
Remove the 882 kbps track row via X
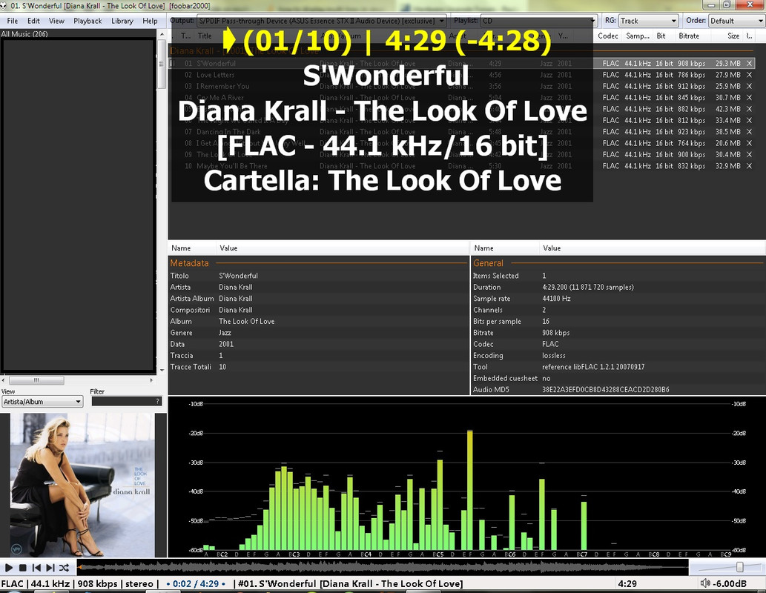pos(749,109)
